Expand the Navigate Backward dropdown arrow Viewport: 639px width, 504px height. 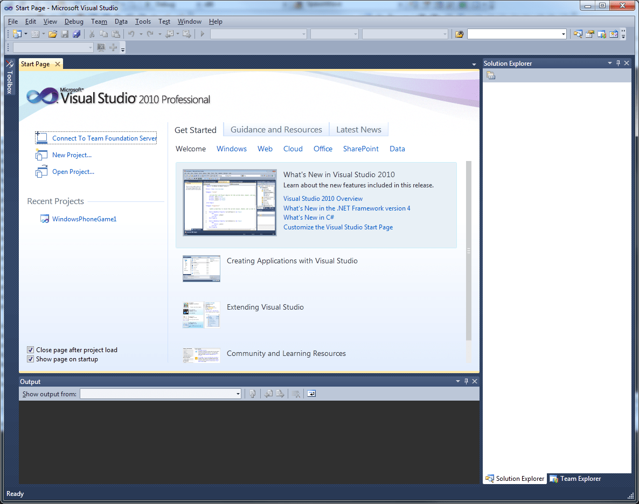click(x=178, y=34)
